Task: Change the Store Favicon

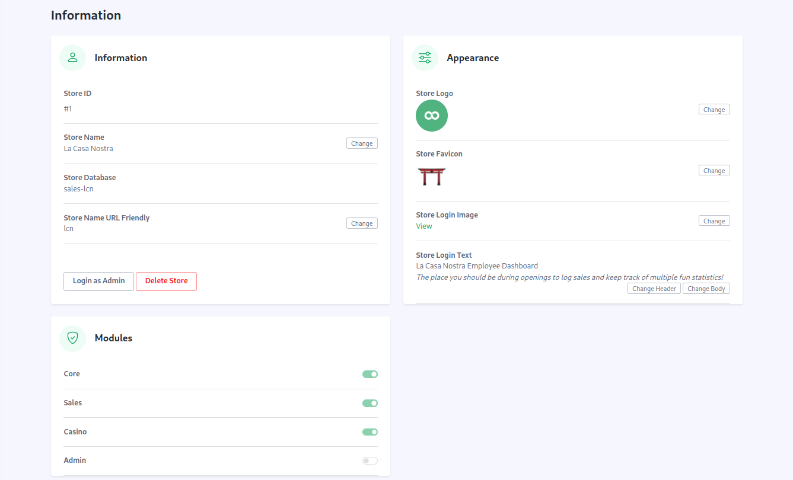Action: pyautogui.click(x=714, y=171)
